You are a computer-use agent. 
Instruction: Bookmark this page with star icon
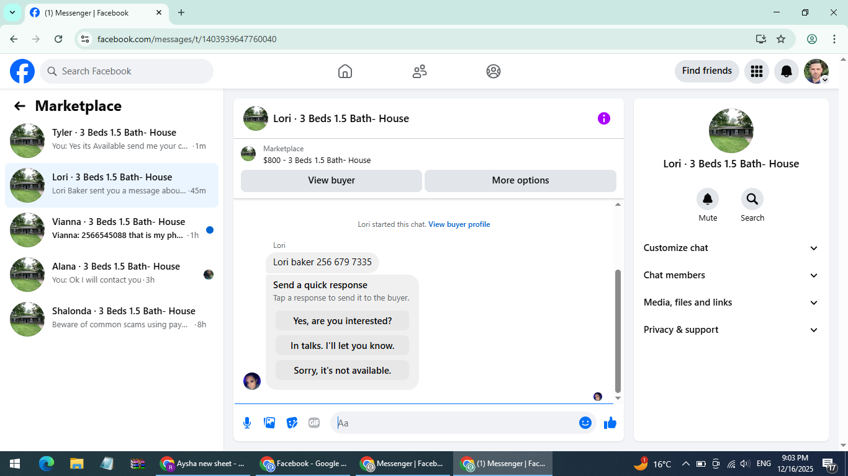tap(781, 39)
